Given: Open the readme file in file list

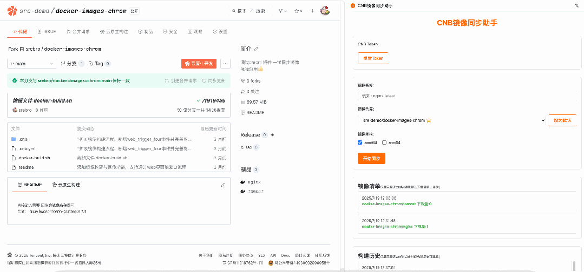Looking at the screenshot, I should pos(26,167).
